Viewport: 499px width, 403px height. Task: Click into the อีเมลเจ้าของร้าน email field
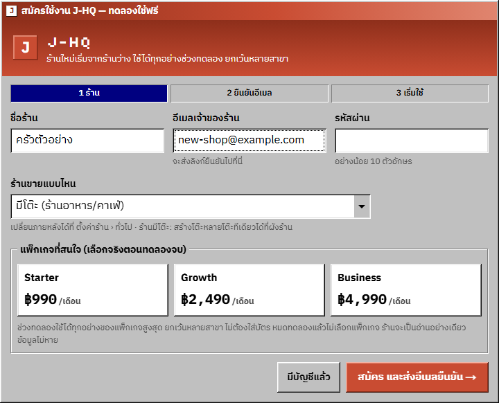click(249, 141)
